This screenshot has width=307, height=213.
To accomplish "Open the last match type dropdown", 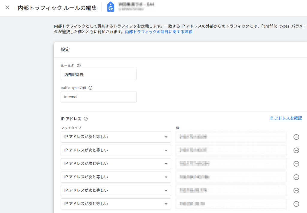I will click(x=116, y=204).
